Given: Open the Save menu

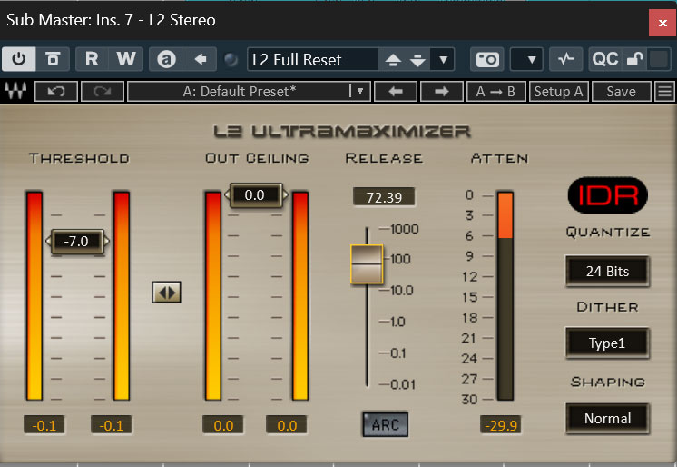Looking at the screenshot, I should point(621,92).
